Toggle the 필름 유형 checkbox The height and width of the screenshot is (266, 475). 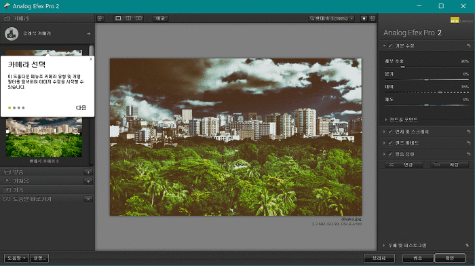pyautogui.click(x=390, y=154)
